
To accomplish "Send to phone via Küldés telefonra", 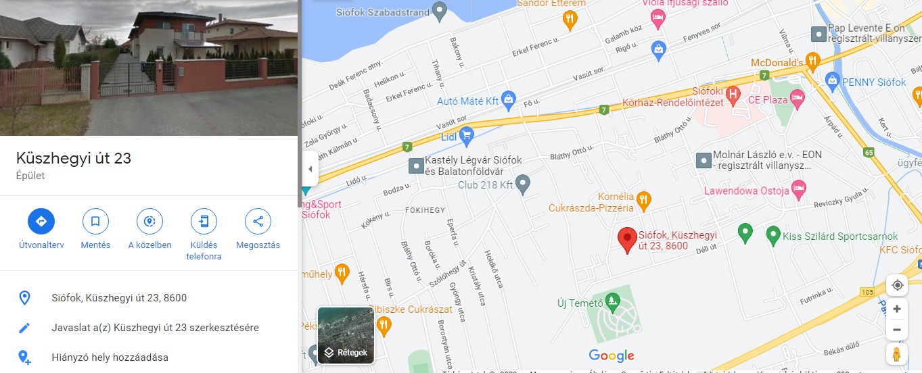I will click(x=204, y=221).
